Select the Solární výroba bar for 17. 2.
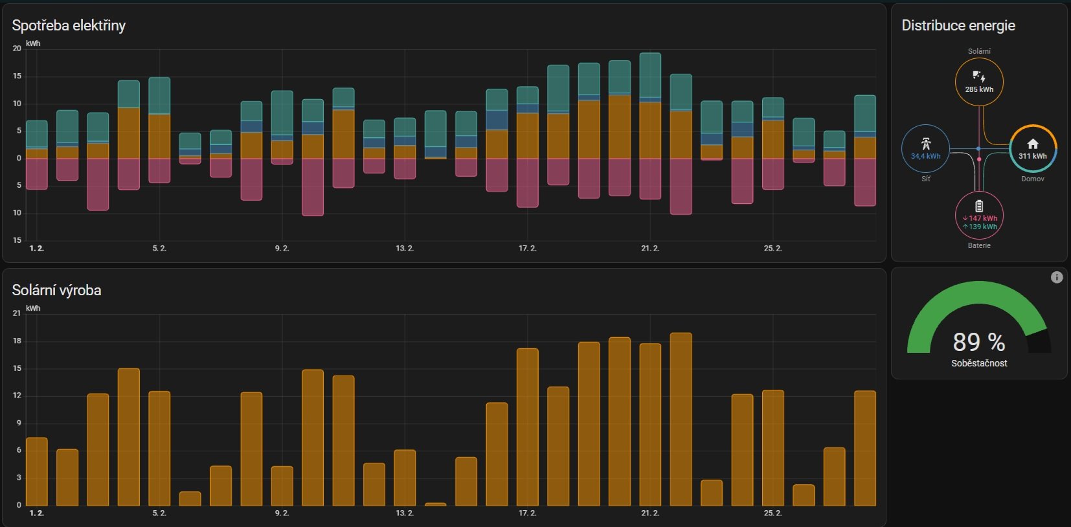1071x527 pixels. [x=528, y=427]
